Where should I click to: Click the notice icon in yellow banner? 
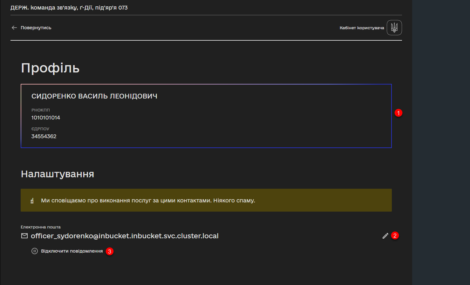point(32,200)
